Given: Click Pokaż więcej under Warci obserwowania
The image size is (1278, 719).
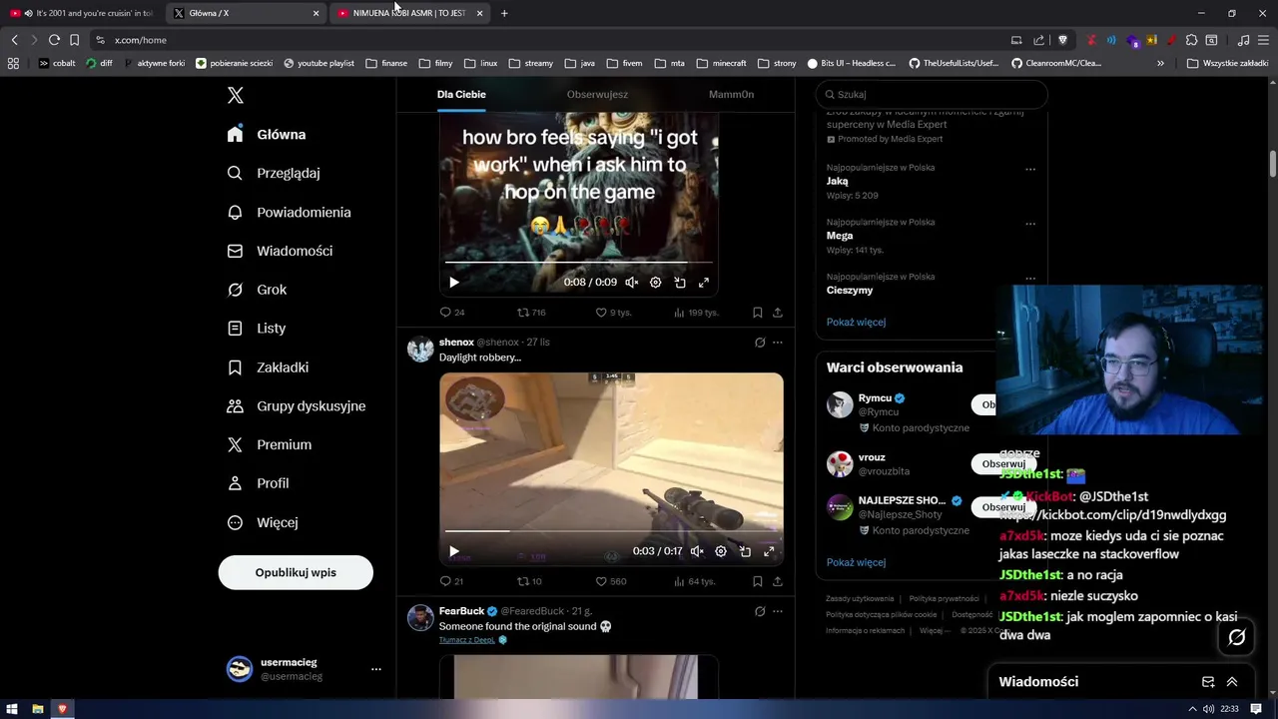Looking at the screenshot, I should tap(856, 562).
